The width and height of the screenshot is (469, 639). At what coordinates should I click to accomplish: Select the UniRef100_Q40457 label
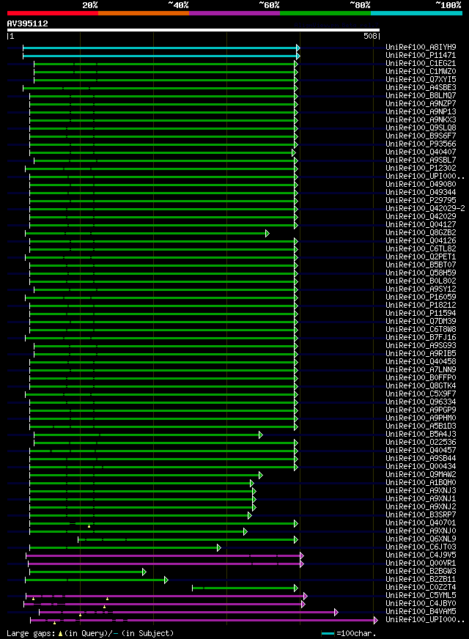click(x=421, y=451)
